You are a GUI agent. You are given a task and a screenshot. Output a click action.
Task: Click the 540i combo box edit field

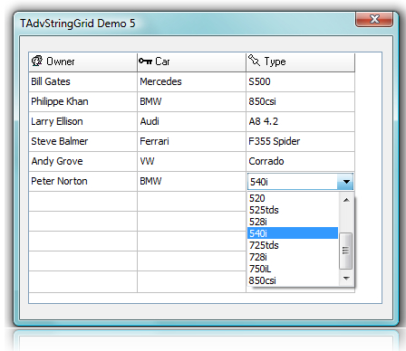pos(293,182)
